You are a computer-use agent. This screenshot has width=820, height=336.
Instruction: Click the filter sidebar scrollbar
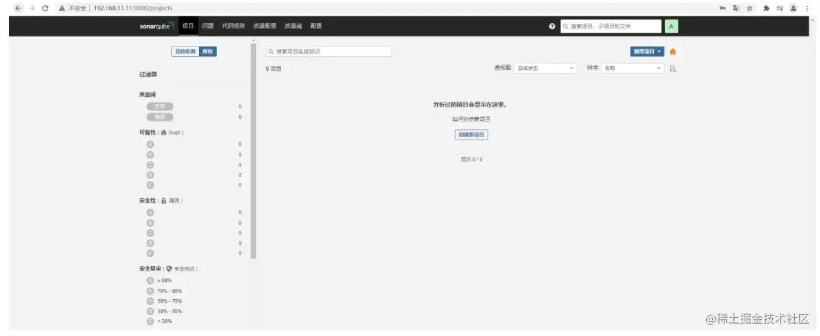point(254,152)
